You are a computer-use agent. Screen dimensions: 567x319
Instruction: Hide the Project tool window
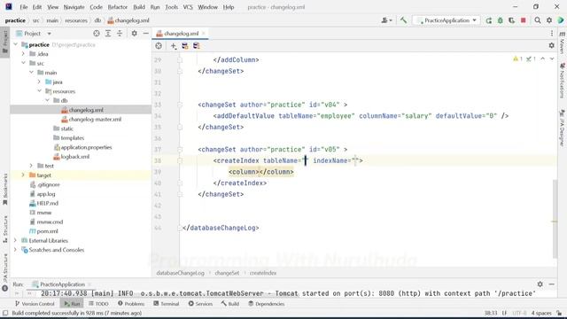click(x=145, y=34)
